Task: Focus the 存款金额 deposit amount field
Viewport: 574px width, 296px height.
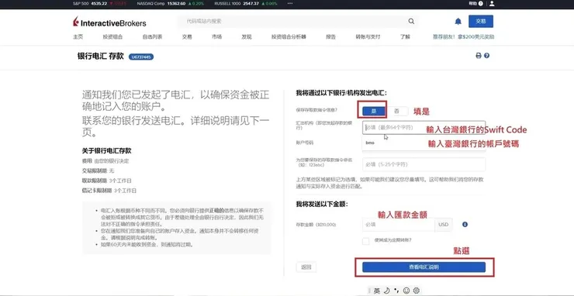Action: [398, 225]
